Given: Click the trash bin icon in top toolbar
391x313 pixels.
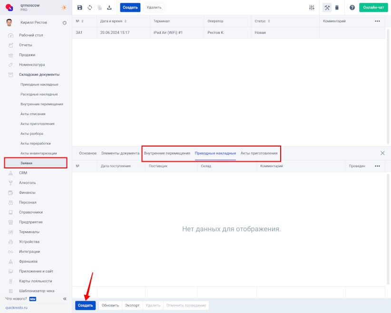Looking at the screenshot, I should [337, 8].
